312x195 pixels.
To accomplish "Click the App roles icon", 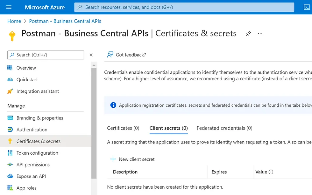I will 10,188.
